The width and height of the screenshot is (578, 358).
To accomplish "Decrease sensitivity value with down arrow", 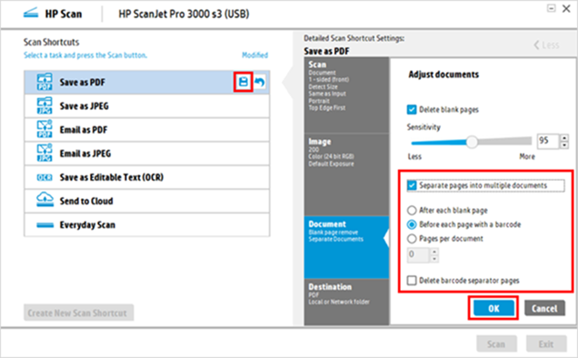I will [x=564, y=145].
